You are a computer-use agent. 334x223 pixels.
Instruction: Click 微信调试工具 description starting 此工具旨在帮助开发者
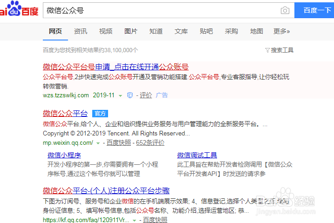[235, 169]
